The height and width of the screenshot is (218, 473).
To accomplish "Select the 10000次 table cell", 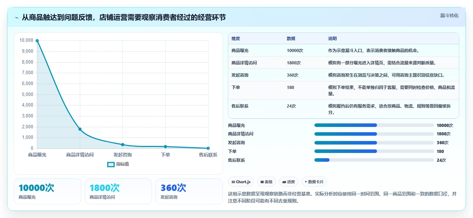I will click(295, 51).
